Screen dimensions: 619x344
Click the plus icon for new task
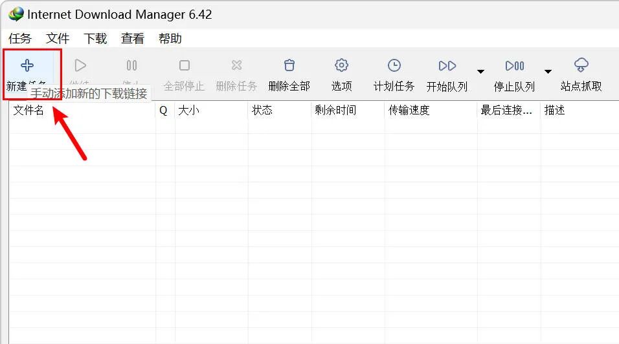27,65
